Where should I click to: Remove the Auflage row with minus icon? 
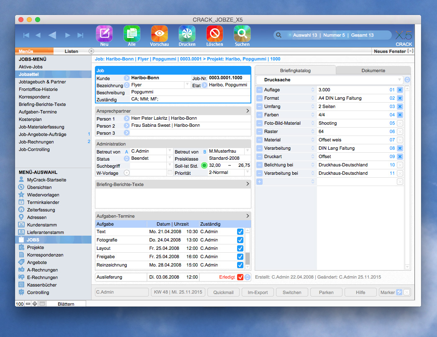click(260, 90)
